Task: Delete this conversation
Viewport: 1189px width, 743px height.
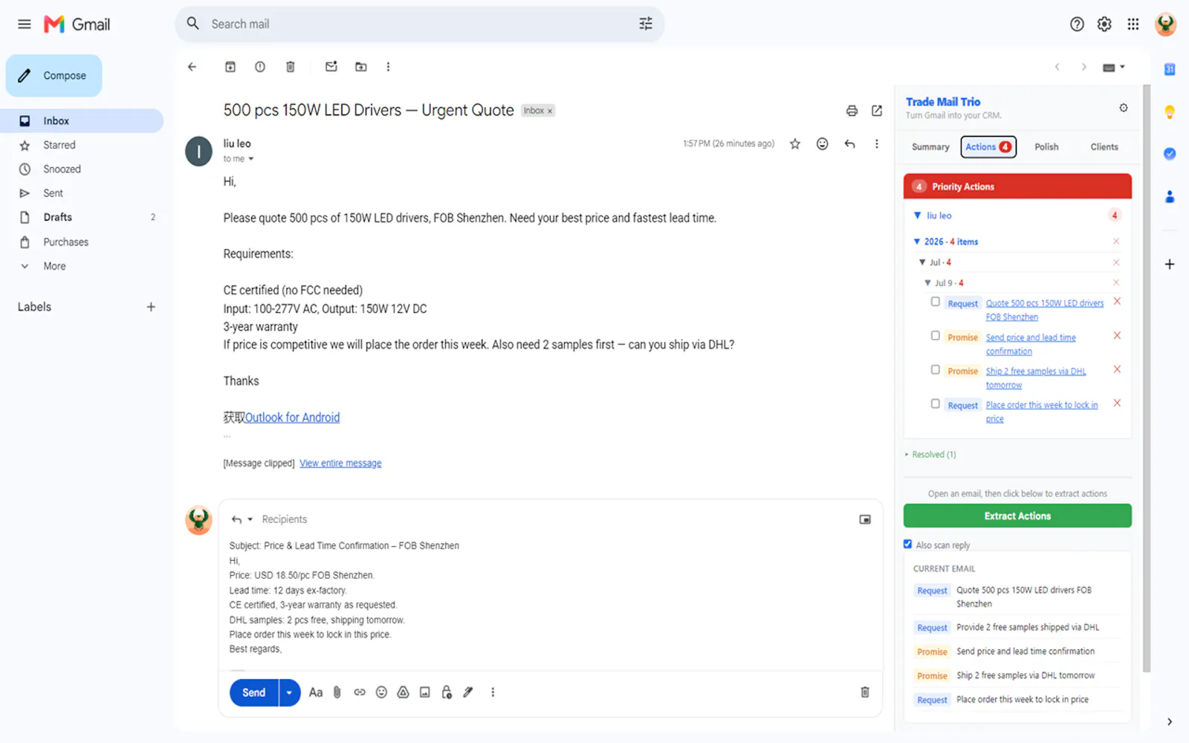Action: [291, 67]
